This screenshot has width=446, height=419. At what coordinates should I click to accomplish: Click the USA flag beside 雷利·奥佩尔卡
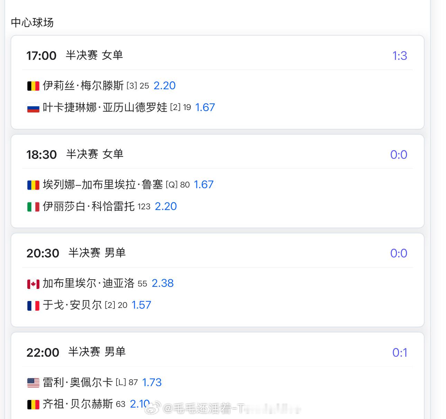click(33, 383)
